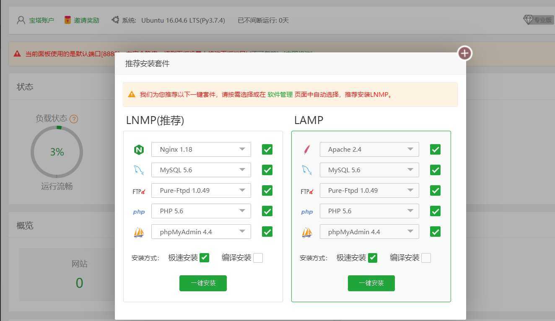Image resolution: width=555 pixels, height=321 pixels.
Task: Click the user account icon in header
Action: [x=21, y=20]
